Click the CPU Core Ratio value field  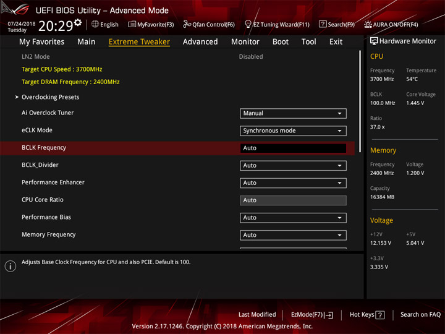293,200
